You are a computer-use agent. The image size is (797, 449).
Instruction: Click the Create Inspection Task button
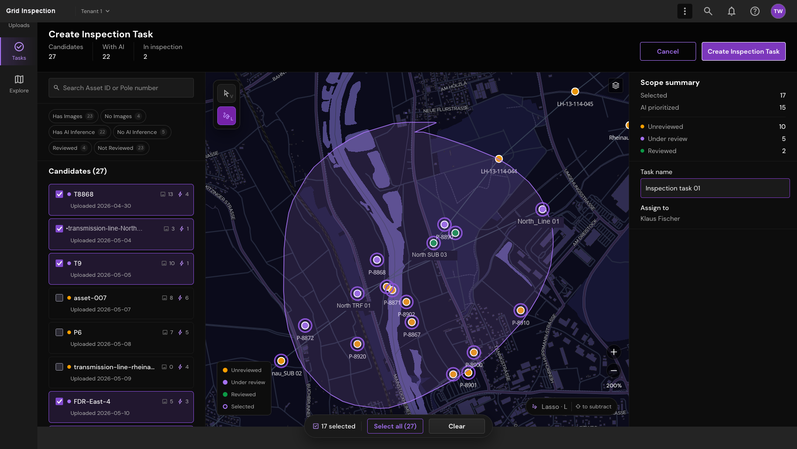743,51
